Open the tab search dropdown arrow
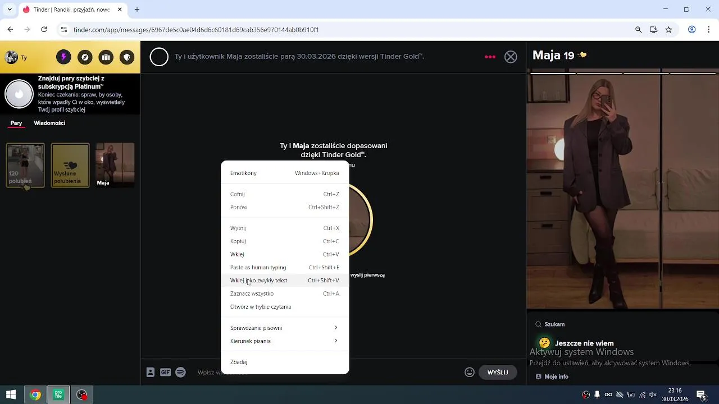The image size is (719, 404). click(9, 10)
